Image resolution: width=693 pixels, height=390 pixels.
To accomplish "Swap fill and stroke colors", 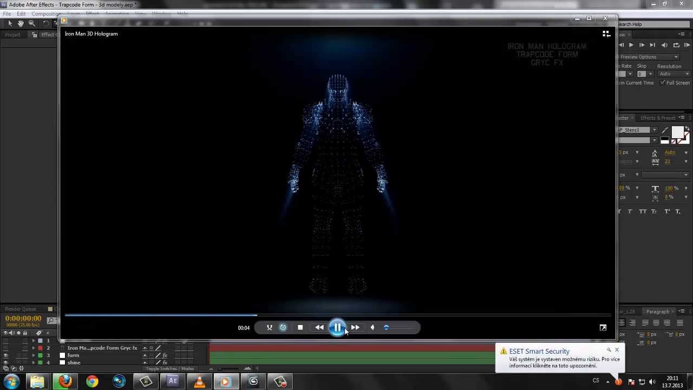I will point(687,129).
